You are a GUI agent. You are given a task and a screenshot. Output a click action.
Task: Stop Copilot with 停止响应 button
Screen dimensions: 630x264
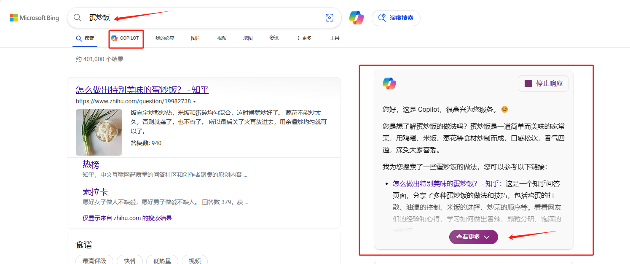543,84
